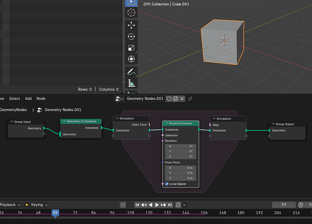Click the Columns: 0 status text
312x224 pixels.
(109, 90)
